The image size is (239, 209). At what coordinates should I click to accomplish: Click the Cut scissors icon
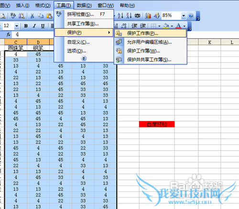tap(33, 16)
